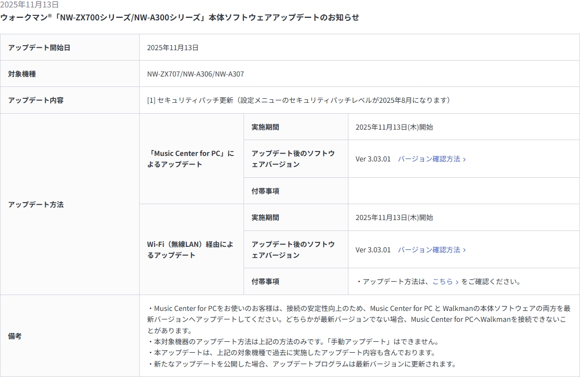Screen dimensions: 580x377
Task: Click Ver 3.03.01 in Wi-Fi row
Action: click(373, 249)
